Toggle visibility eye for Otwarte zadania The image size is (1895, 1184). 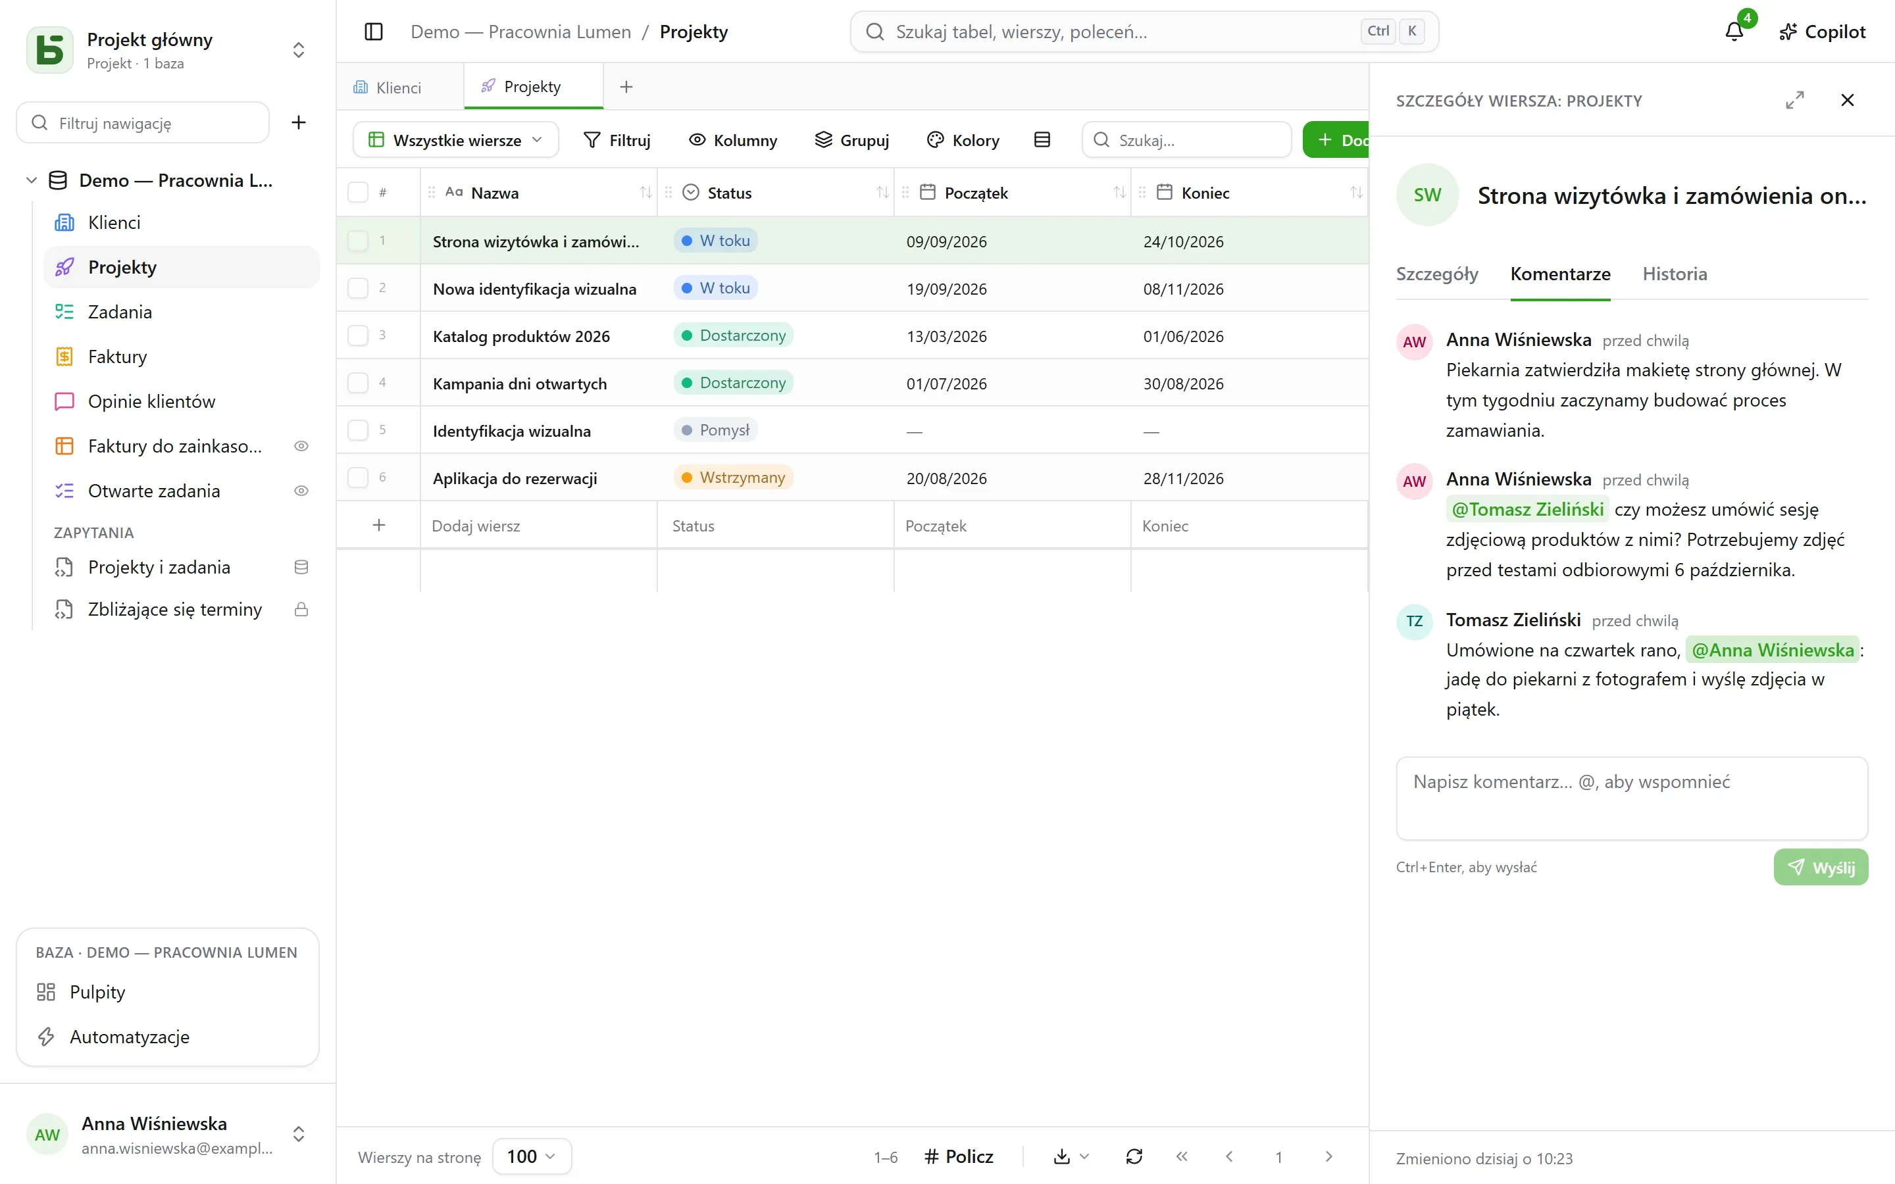301,490
